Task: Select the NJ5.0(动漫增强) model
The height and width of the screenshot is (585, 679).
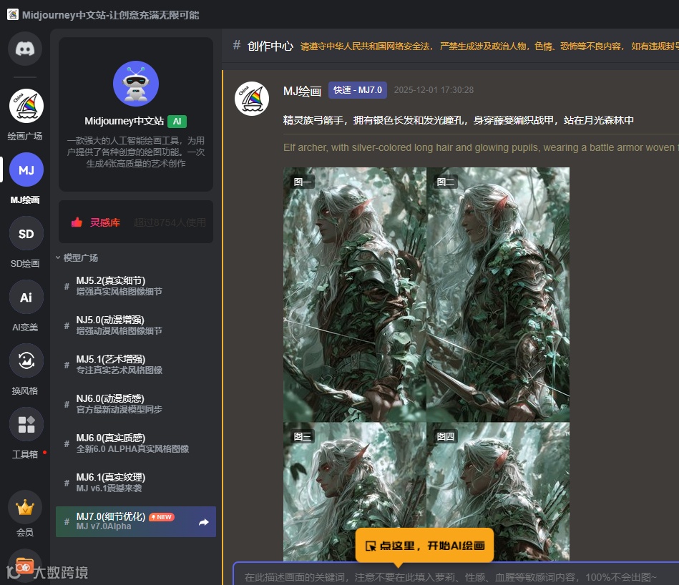Action: 136,325
